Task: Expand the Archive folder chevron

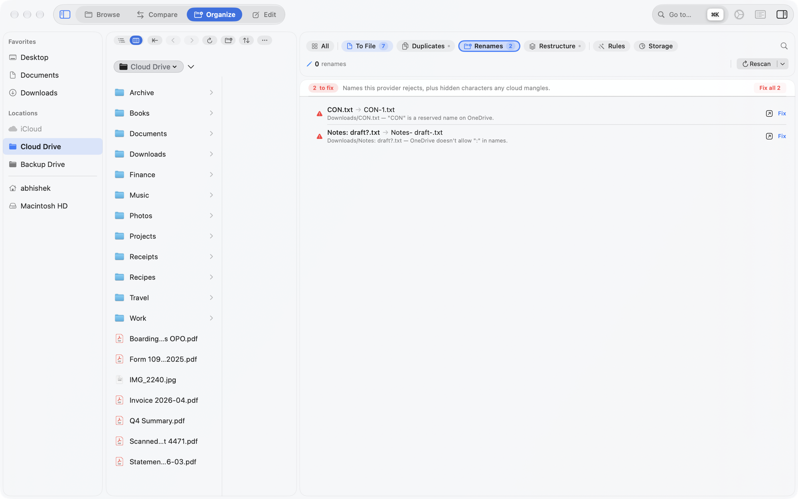Action: (x=211, y=93)
